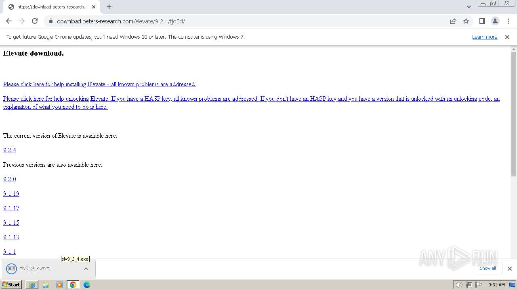Show the desktop via the taskbar corner
Viewport: 517px width, 290px height.
(513, 285)
